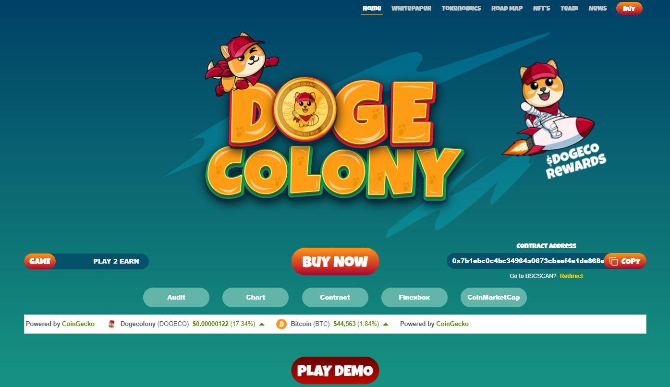
Task: Click the Bitcoin logo in the ticker
Action: pos(281,324)
